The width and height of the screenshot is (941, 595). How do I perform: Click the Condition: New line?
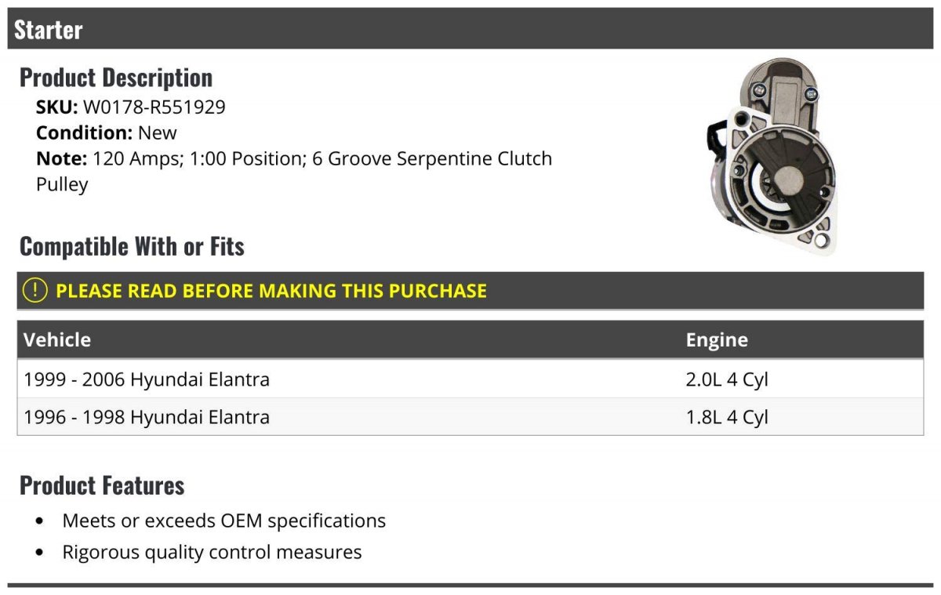[x=107, y=132]
